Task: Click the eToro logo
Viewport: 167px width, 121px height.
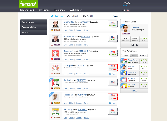Action: (28, 4)
